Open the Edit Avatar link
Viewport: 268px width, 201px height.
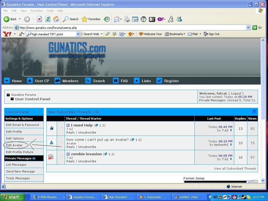[x=14, y=145]
